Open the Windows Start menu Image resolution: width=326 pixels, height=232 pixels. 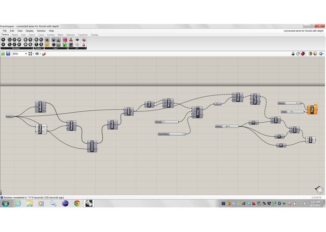tap(6, 203)
